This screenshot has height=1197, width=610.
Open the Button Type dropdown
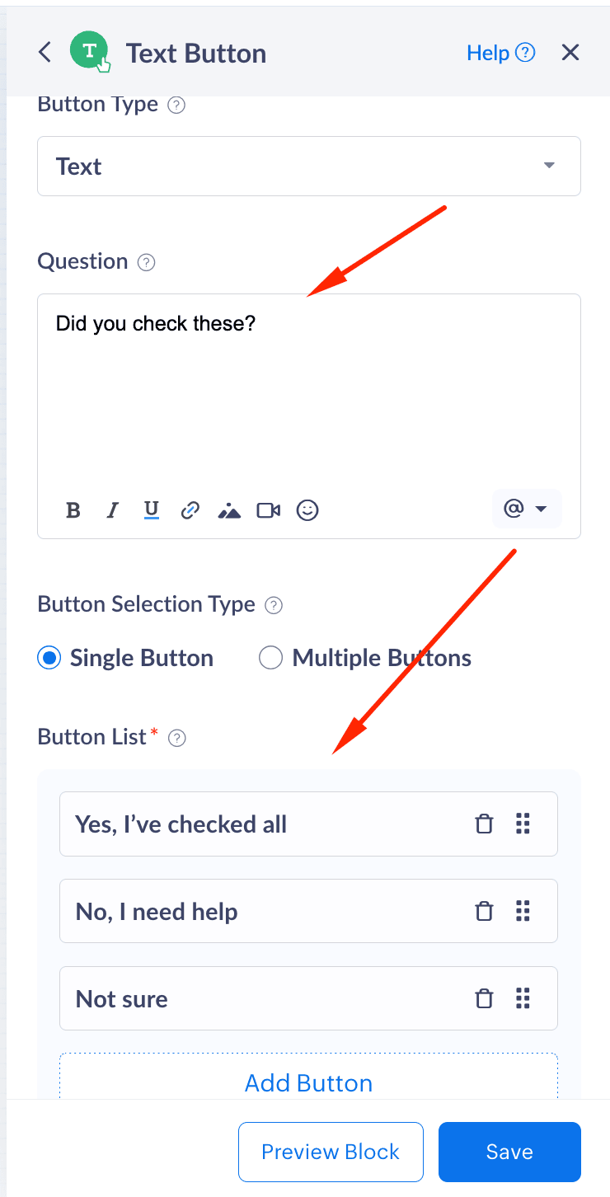point(309,167)
